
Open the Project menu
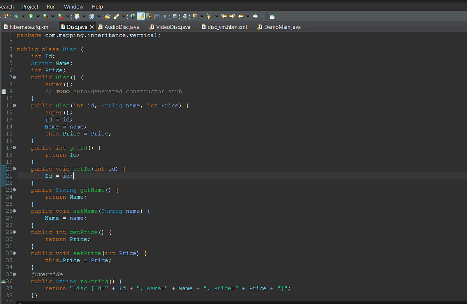coord(30,7)
